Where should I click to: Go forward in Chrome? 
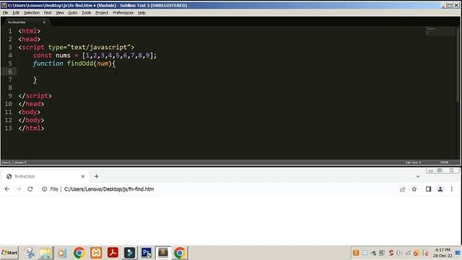click(x=19, y=189)
